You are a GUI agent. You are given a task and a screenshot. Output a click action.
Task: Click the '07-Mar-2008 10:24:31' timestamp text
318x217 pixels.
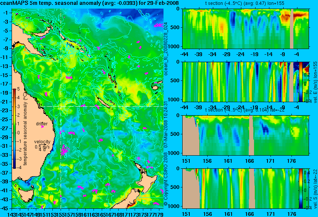[166, 125]
